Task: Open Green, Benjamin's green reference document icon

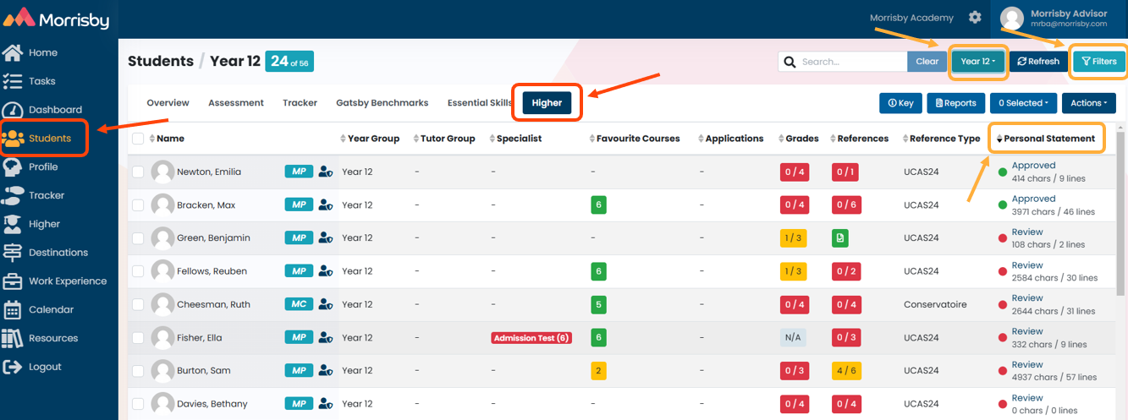Action: [x=840, y=238]
